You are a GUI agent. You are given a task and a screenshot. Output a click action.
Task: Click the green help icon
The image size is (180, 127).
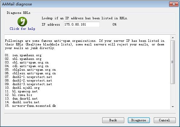click(x=22, y=22)
